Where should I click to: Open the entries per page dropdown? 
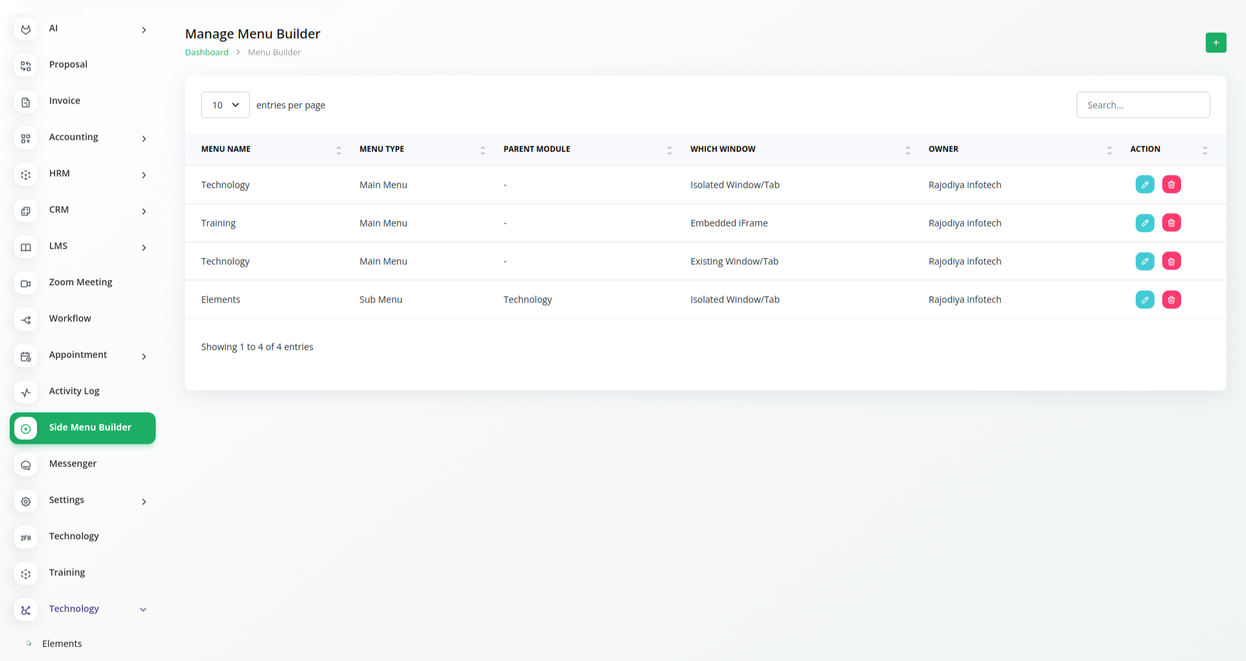pyautogui.click(x=225, y=105)
